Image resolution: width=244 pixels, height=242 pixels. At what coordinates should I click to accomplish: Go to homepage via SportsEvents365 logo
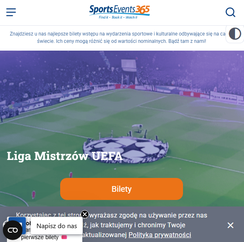tap(120, 12)
